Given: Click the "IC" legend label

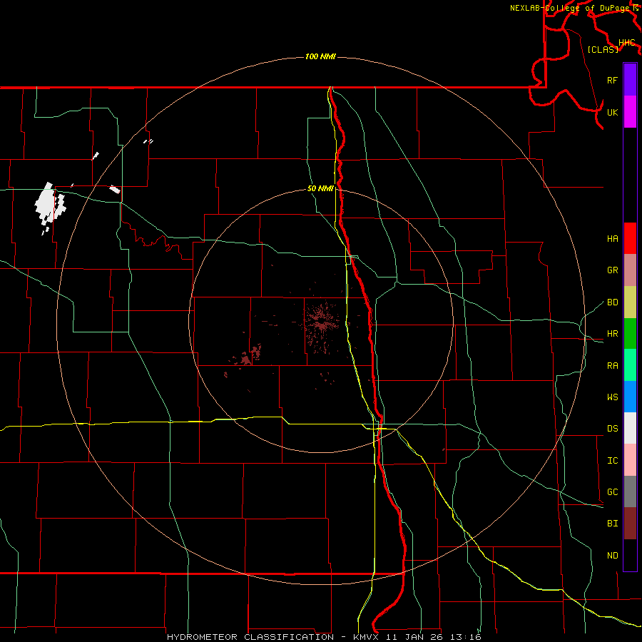Looking at the screenshot, I should click(613, 461).
